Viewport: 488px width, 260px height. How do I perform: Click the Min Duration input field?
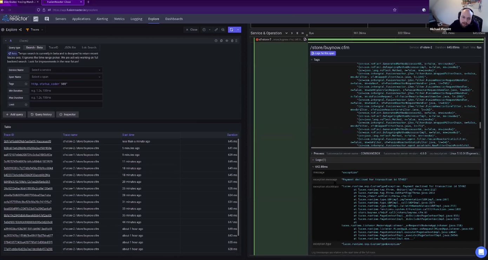[x=66, y=91]
